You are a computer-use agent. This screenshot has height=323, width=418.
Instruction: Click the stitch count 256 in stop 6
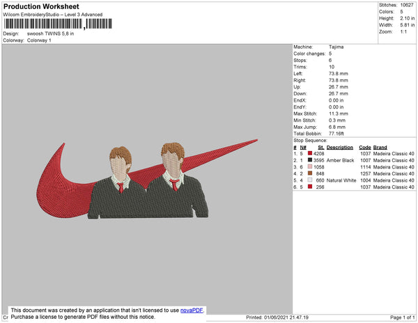[x=320, y=187]
